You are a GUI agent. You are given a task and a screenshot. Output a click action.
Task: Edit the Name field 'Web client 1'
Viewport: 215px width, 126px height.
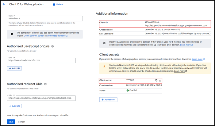click(45, 19)
